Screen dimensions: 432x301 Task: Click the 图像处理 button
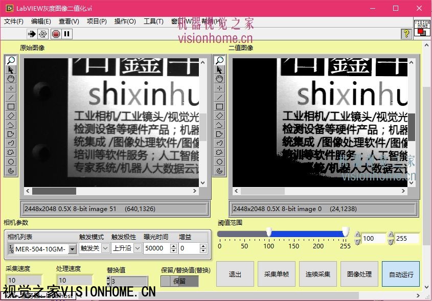(359, 274)
